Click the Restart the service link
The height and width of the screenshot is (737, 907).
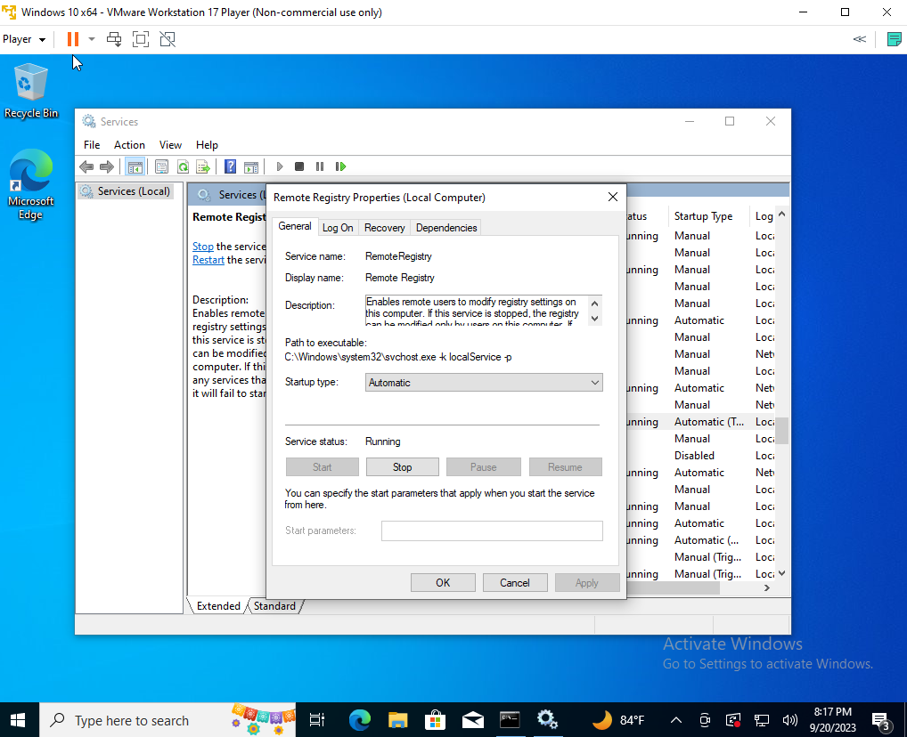click(x=208, y=260)
